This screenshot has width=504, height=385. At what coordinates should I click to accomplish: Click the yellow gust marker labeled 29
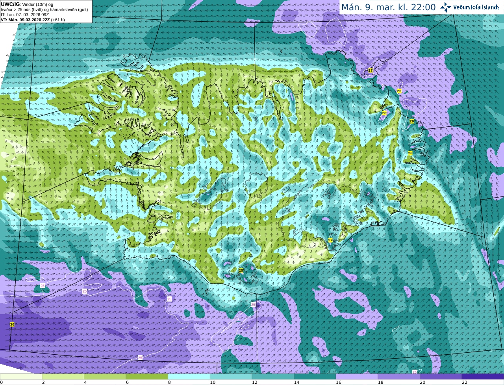tap(412, 121)
